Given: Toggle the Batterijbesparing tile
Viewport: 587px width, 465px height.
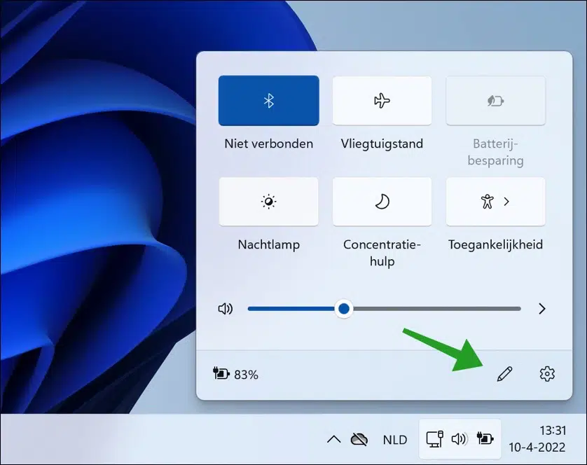Looking at the screenshot, I should 496,101.
